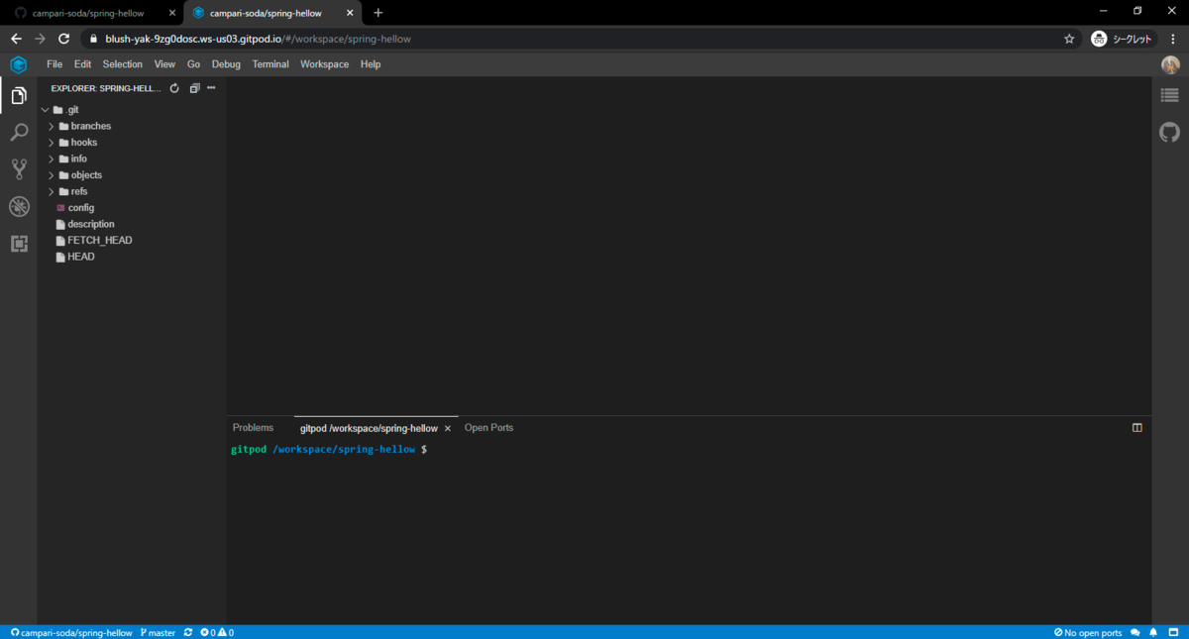Open the FETCH_HEAD file
The height and width of the screenshot is (639, 1189).
point(100,241)
